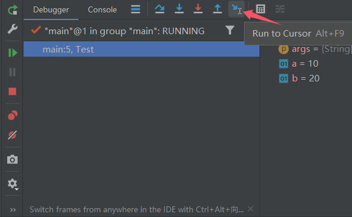Click the Step Out up arrow
The width and height of the screenshot is (352, 217).
click(x=218, y=9)
